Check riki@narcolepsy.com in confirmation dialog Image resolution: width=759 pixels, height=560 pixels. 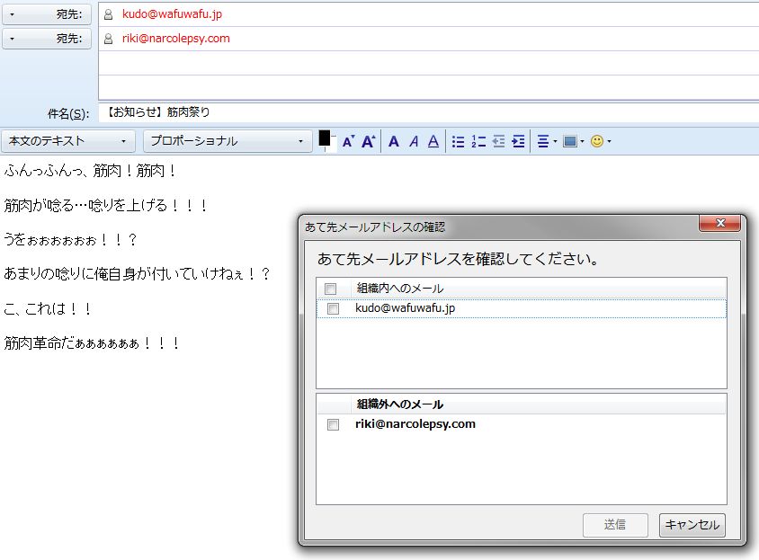click(x=333, y=424)
